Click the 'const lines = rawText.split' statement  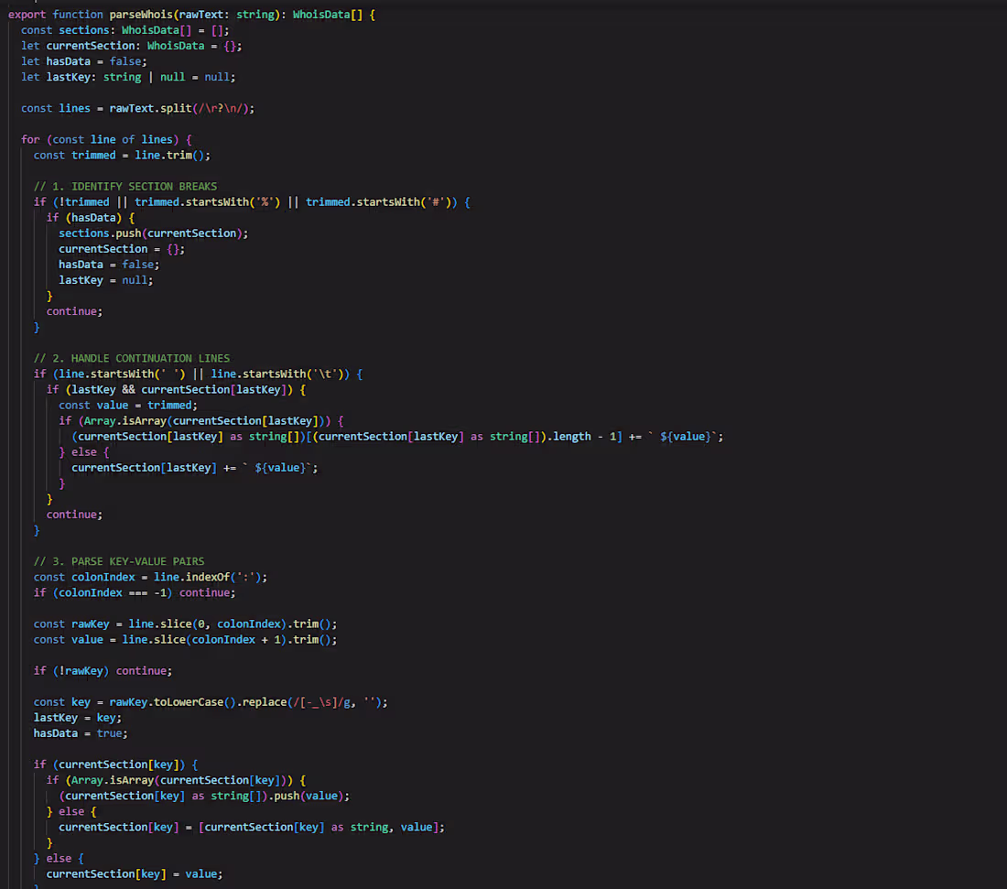coord(137,108)
